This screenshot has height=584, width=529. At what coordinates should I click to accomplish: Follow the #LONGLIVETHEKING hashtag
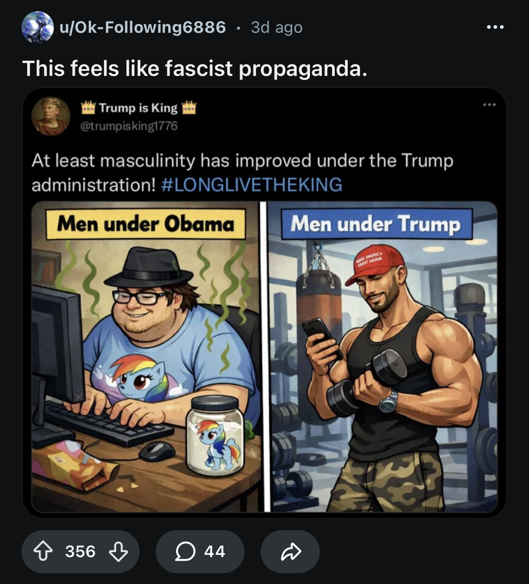[251, 185]
